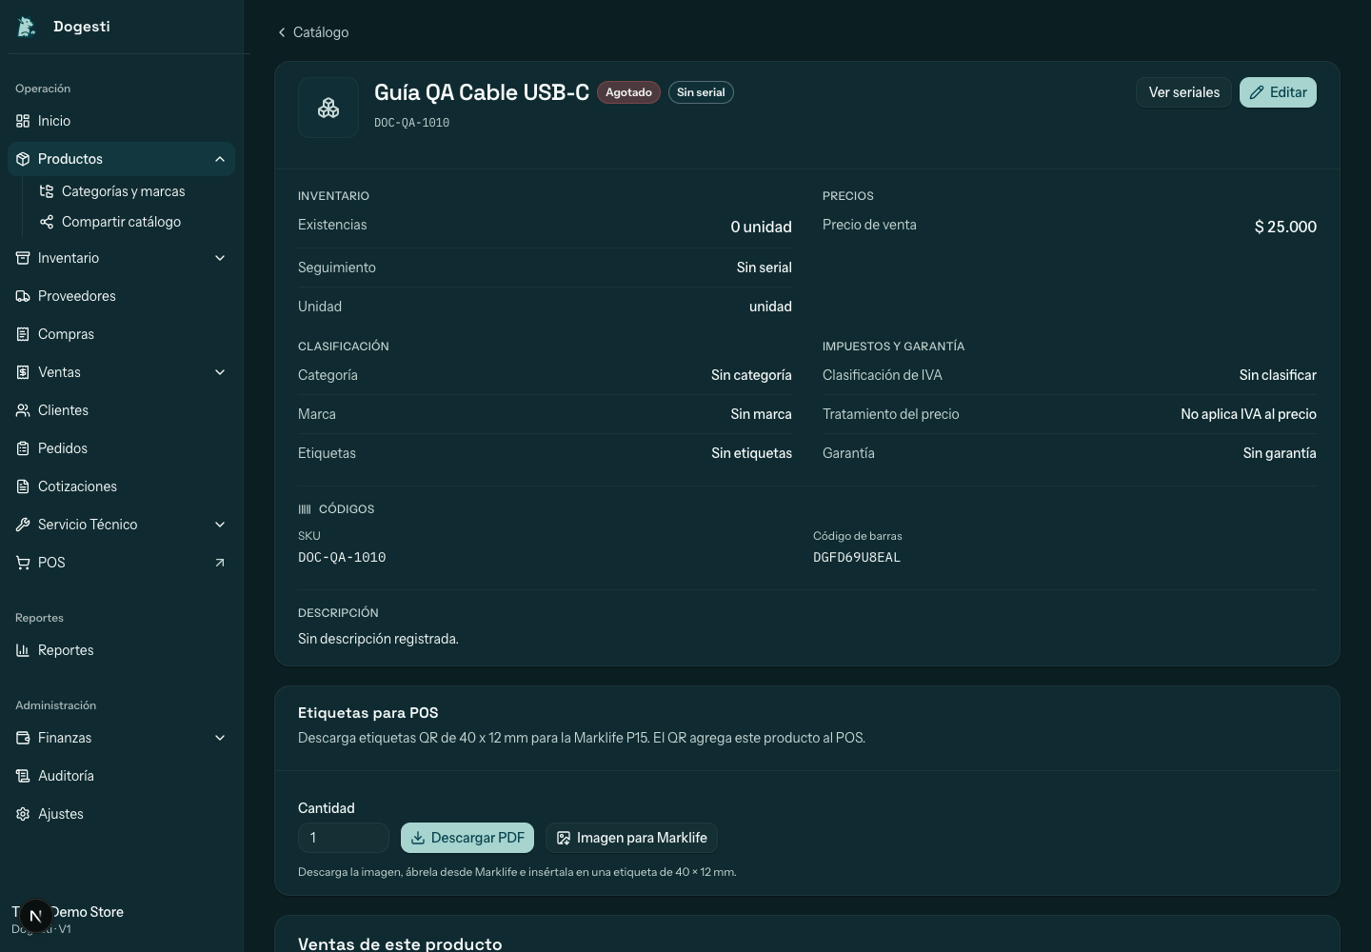Go back using the Catálogo arrow

click(x=282, y=32)
